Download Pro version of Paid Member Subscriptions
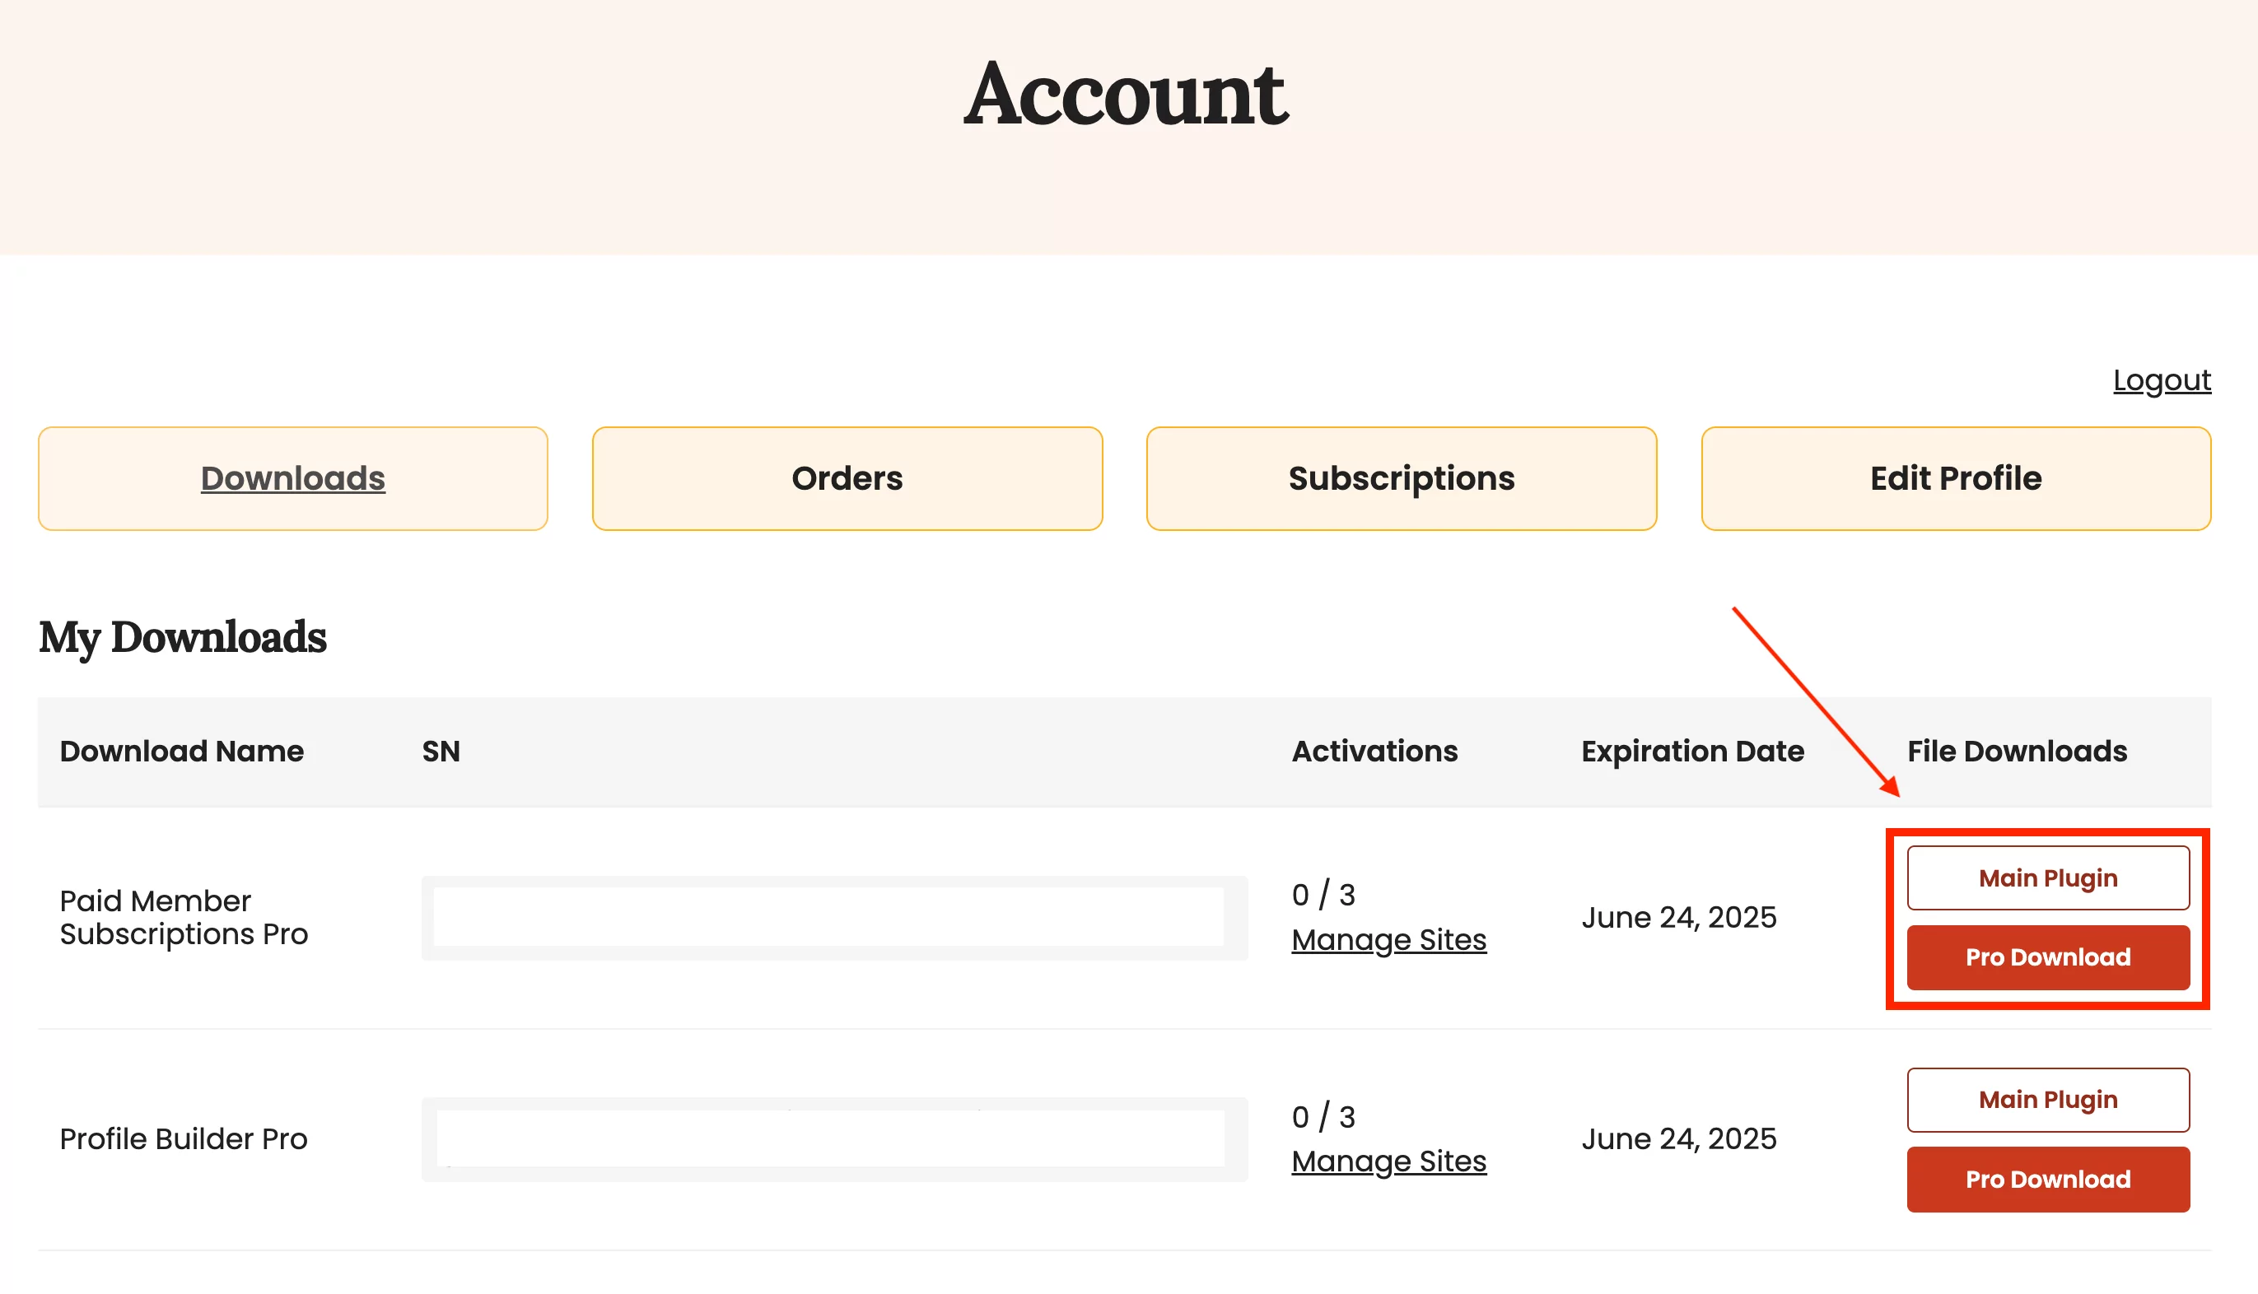Image resolution: width=2258 pixels, height=1294 pixels. click(x=2046, y=957)
